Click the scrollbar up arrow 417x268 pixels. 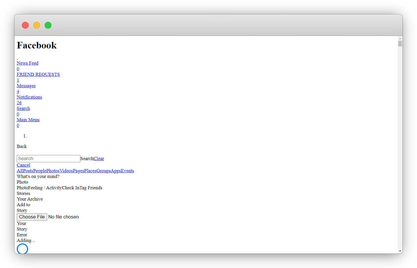coord(400,39)
